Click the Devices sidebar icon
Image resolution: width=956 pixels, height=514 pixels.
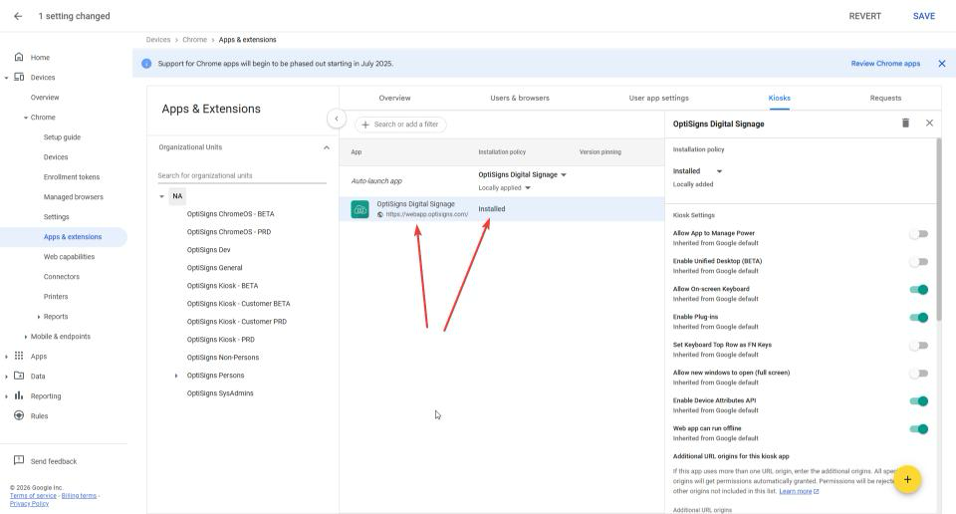[x=19, y=77]
